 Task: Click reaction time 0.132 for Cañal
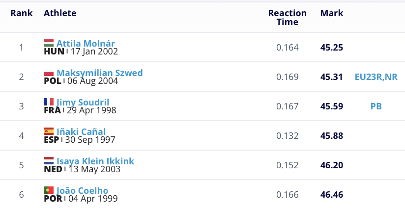tap(287, 135)
